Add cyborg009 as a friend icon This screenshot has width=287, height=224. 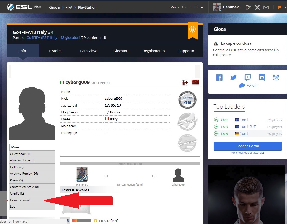pos(185,83)
